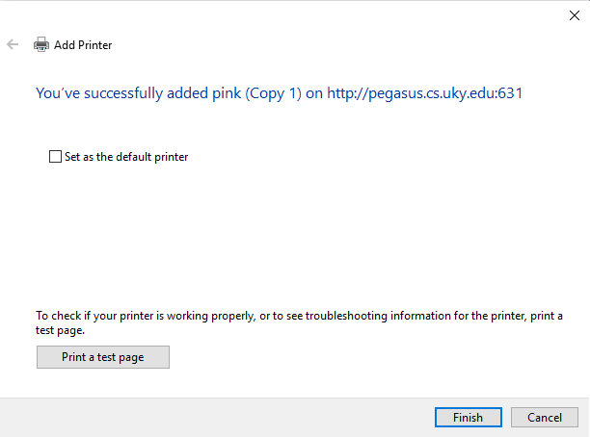Click the pegasus.cs.uky.edu:631 address in heading
Image resolution: width=590 pixels, height=437 pixels.
[x=425, y=92]
